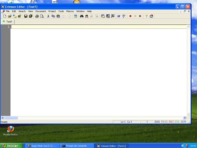Switch to bug1-timer.lua taskbar window
Viewport: 197px width, 148px height.
click(42, 146)
